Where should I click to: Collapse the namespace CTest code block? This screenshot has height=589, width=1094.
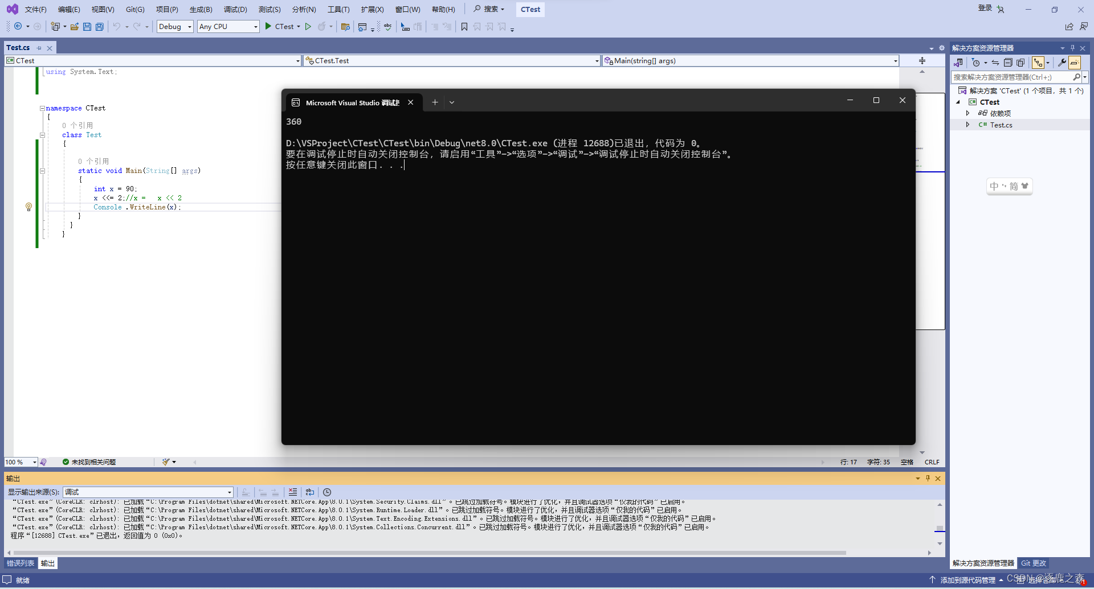click(42, 108)
